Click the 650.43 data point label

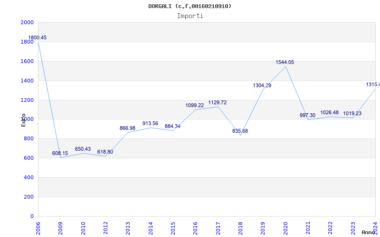click(83, 149)
